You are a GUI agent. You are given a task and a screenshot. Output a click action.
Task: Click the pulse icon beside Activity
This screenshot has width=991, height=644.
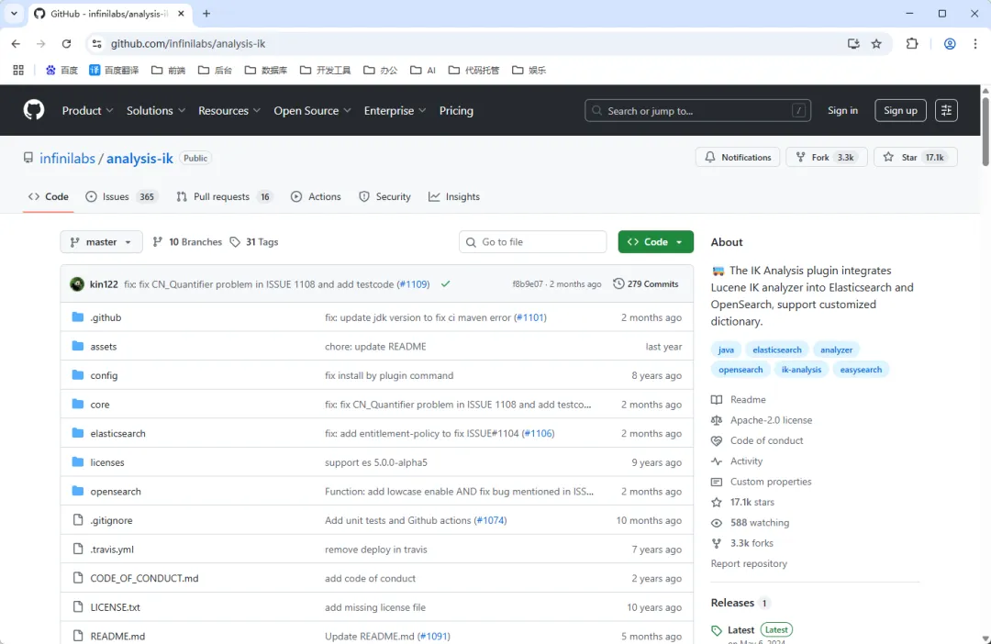pyautogui.click(x=716, y=461)
